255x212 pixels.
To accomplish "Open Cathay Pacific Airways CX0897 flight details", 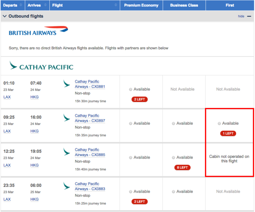I will (90, 118).
